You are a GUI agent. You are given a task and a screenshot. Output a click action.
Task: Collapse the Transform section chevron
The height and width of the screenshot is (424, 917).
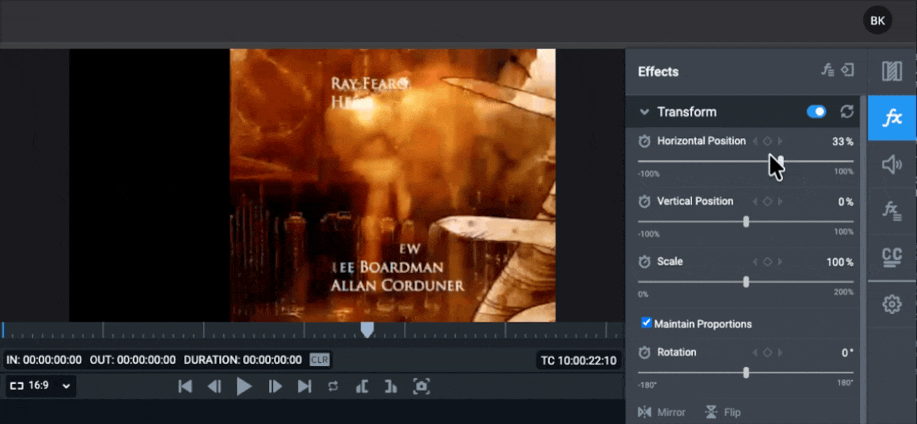pos(645,112)
